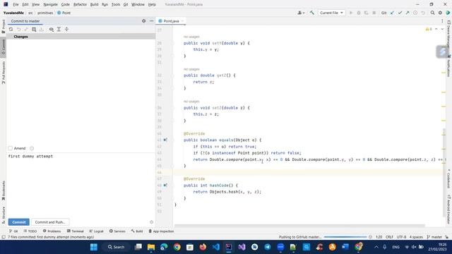Image resolution: width=452 pixels, height=254 pixels.
Task: Open the Commit panel gear options
Action: [x=144, y=20]
